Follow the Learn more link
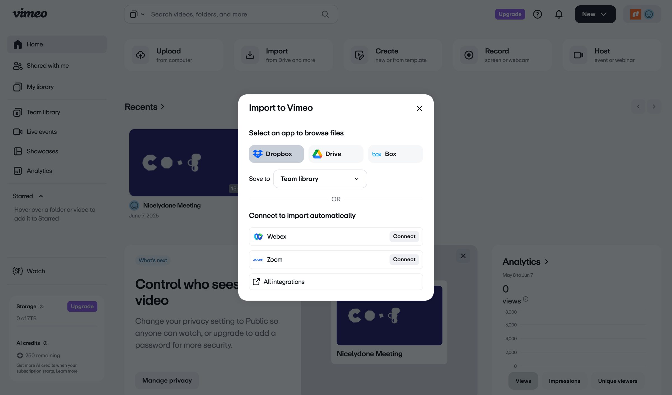This screenshot has width=672, height=395. coord(67,371)
